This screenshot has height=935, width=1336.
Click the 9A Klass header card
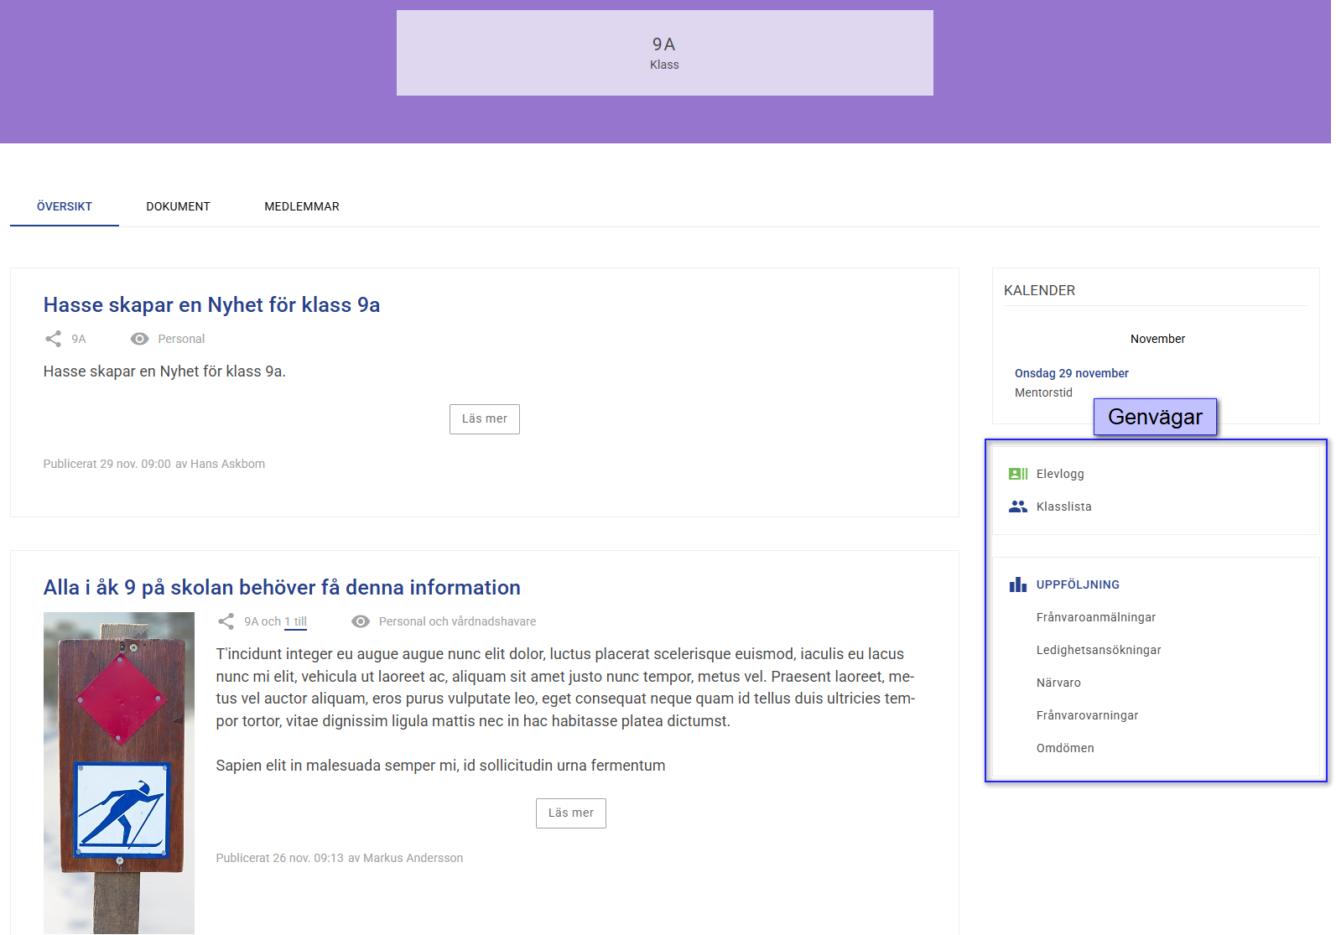point(665,53)
